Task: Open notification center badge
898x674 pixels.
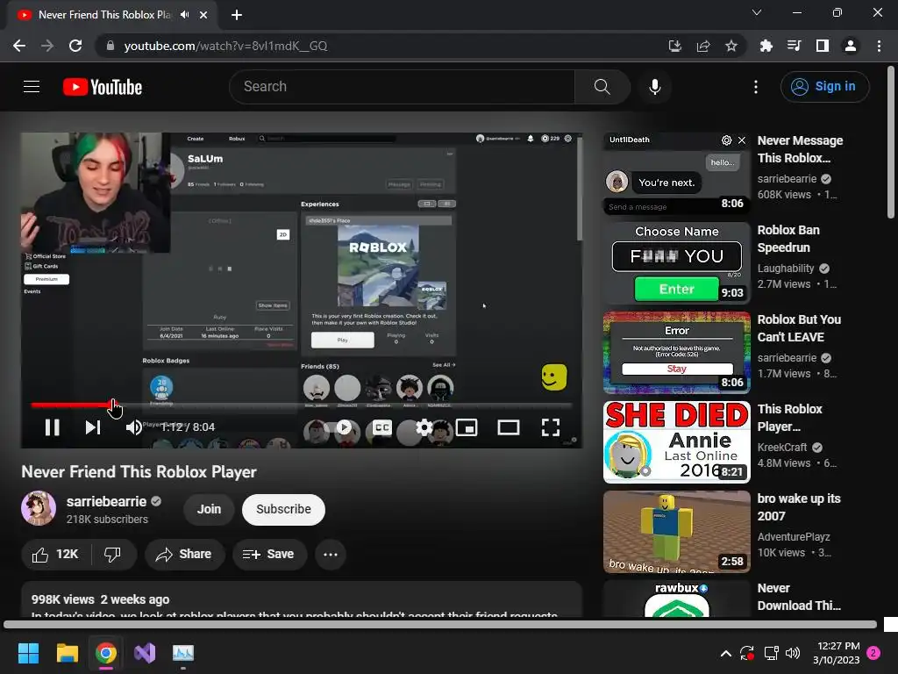Action: point(873,653)
